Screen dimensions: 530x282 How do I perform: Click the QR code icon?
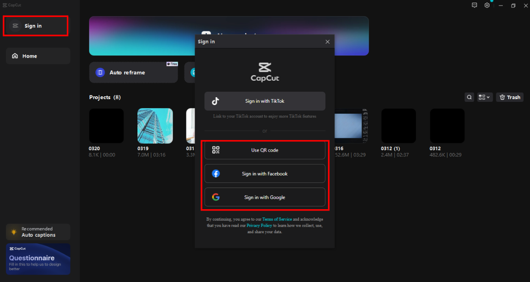coord(216,150)
